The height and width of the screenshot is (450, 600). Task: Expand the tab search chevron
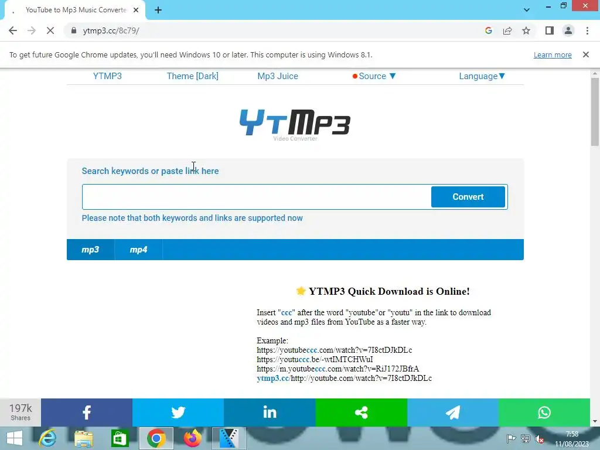pyautogui.click(x=527, y=10)
